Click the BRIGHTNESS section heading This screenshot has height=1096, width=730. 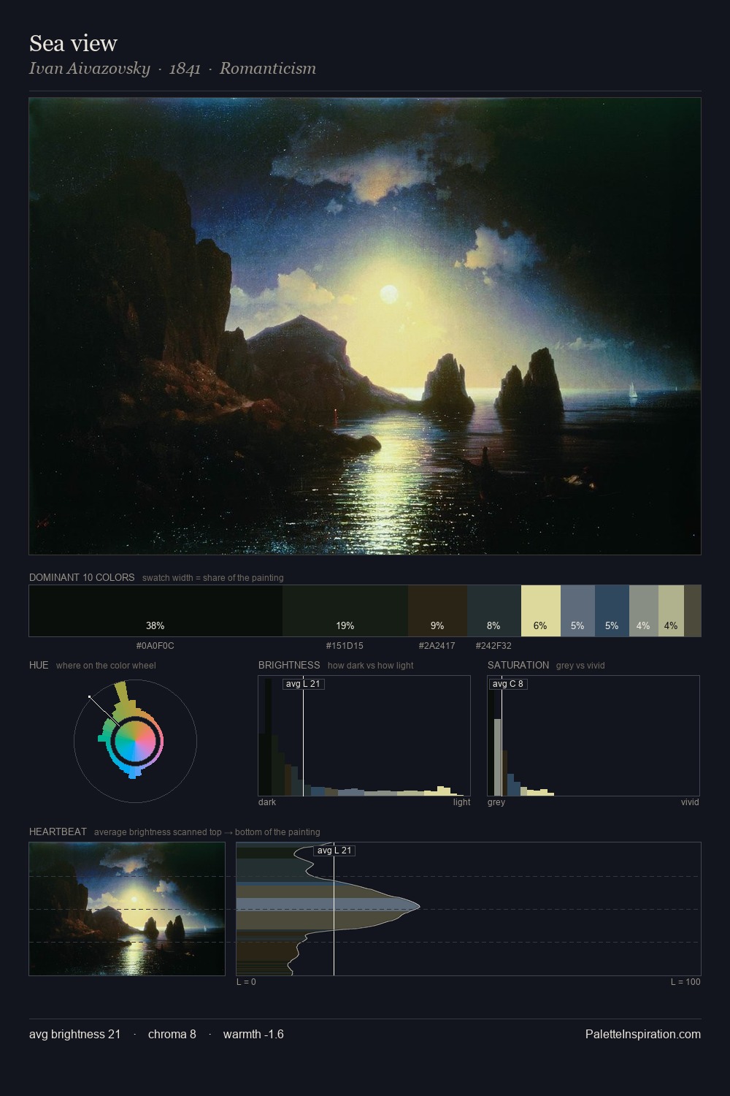(x=289, y=665)
